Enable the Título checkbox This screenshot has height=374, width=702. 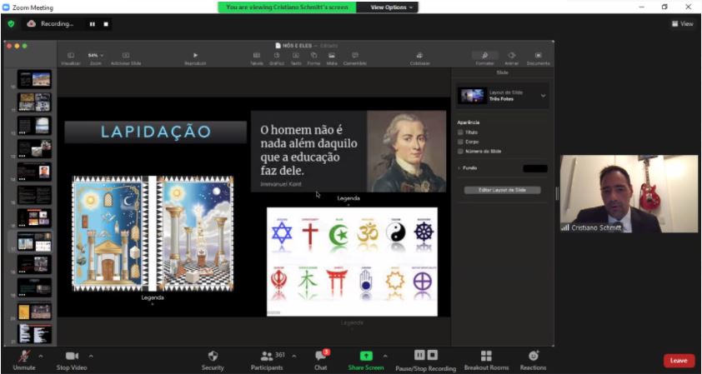coord(461,132)
